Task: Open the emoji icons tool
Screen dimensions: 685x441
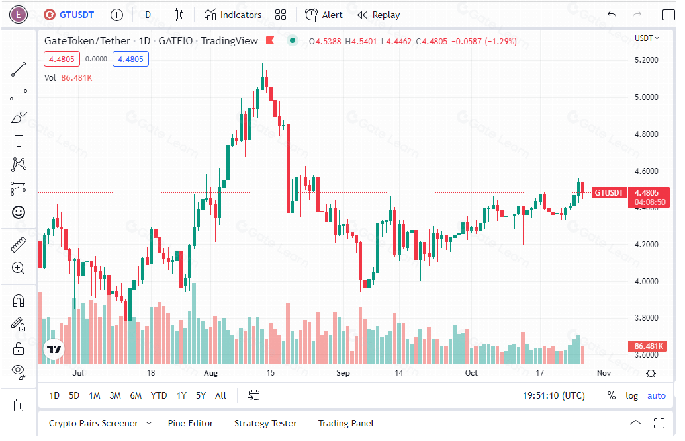Action: coord(19,212)
